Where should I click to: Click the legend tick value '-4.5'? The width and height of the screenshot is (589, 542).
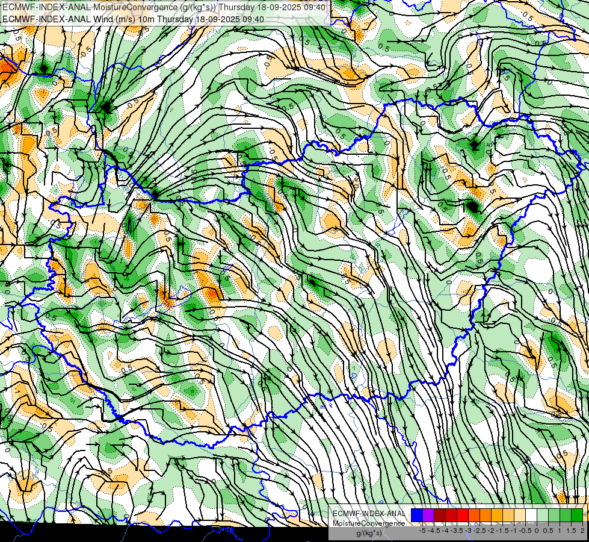click(x=434, y=531)
